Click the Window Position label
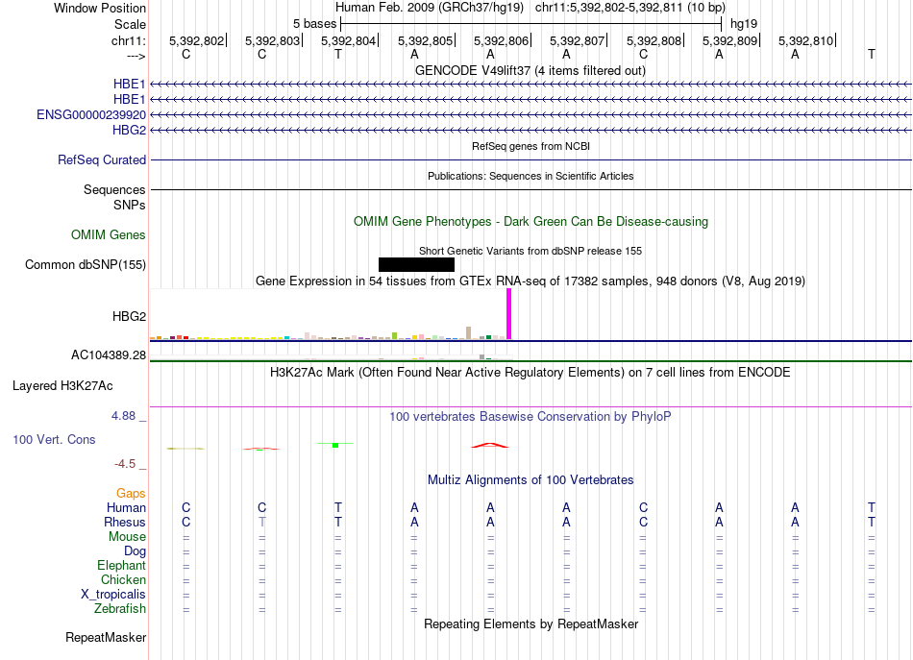Viewport: 913px width, 660px height. tap(100, 8)
